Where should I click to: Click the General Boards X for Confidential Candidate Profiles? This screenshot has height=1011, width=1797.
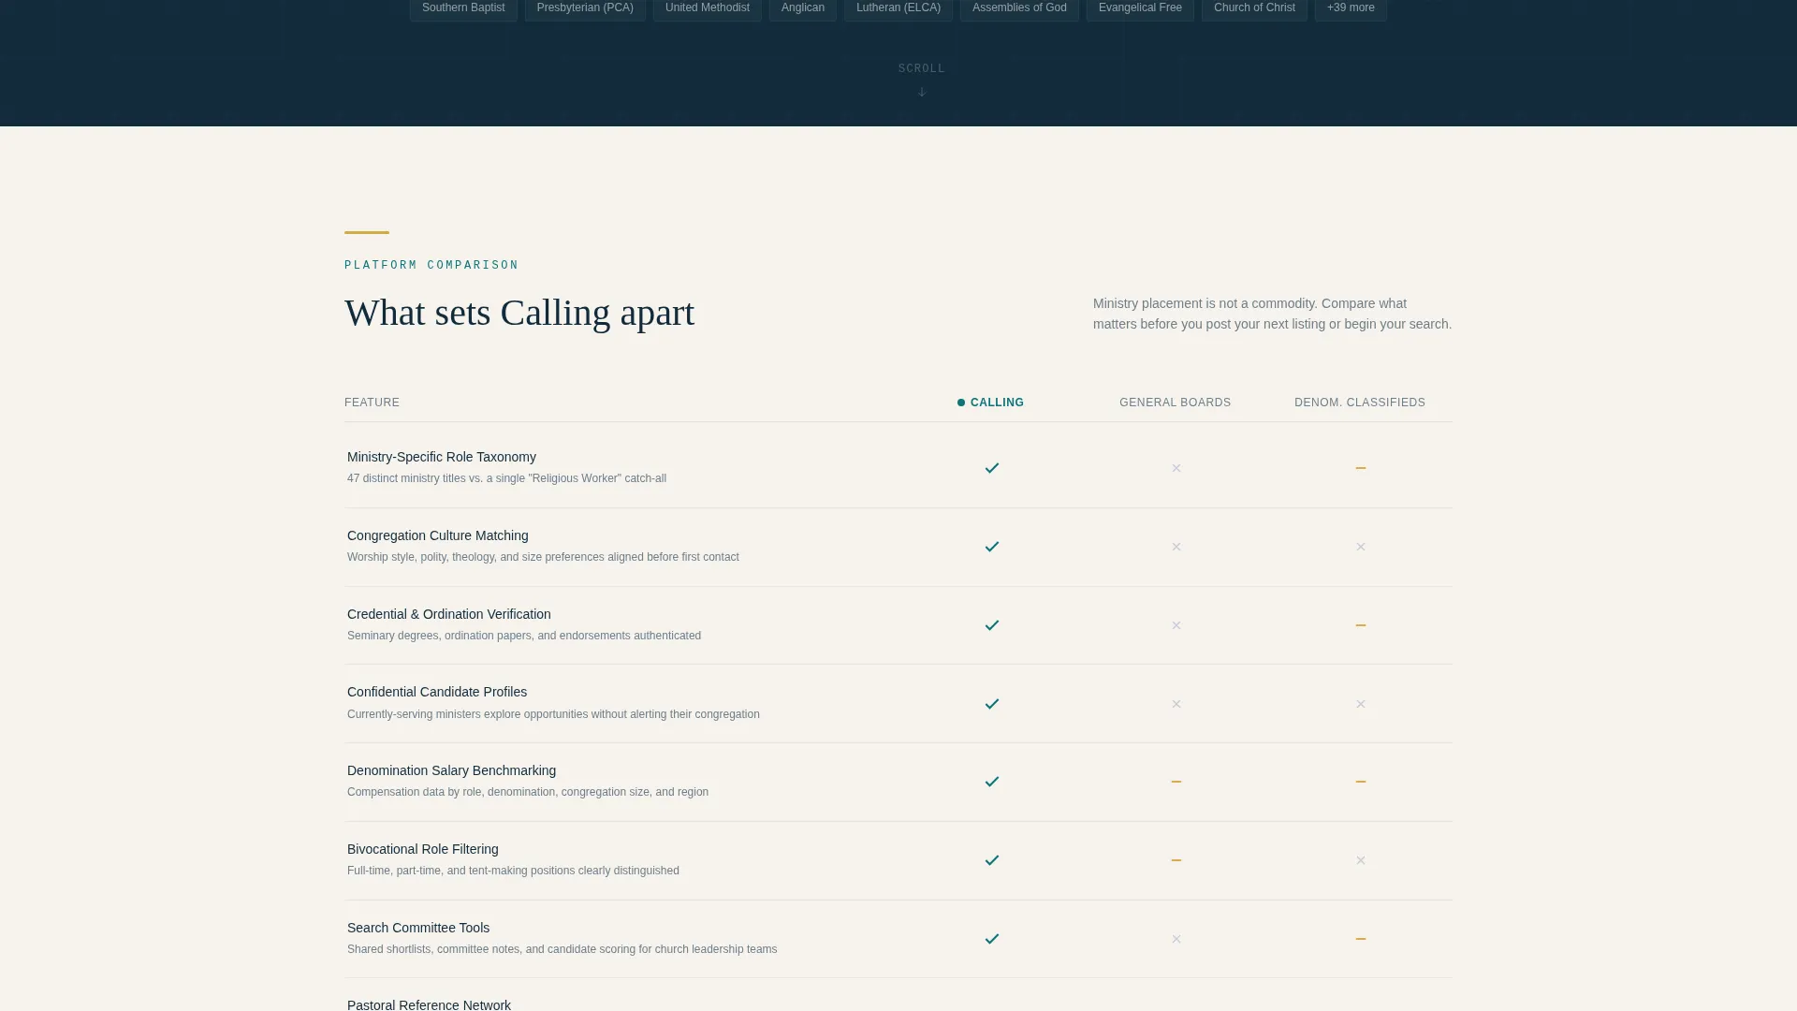[1176, 704]
